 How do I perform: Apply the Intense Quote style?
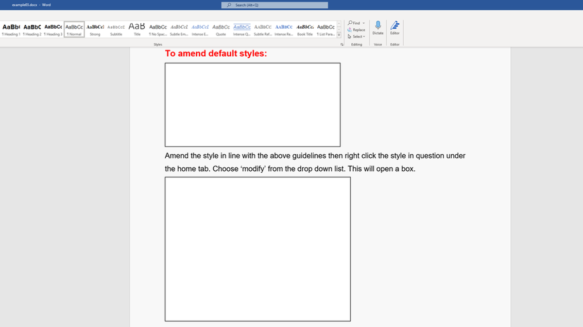(x=242, y=30)
